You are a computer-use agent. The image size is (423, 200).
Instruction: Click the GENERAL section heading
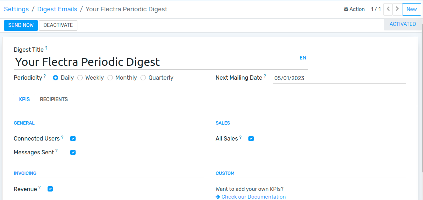point(24,123)
